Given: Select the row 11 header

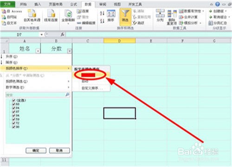Looking at the screenshot, I should click(4, 160).
